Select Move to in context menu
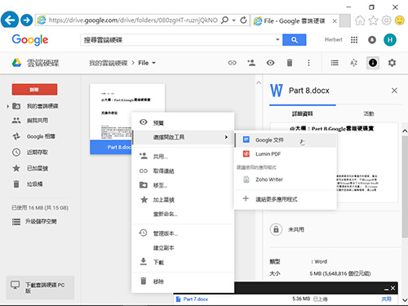Viewport: 408px width, 306px height. click(183, 185)
